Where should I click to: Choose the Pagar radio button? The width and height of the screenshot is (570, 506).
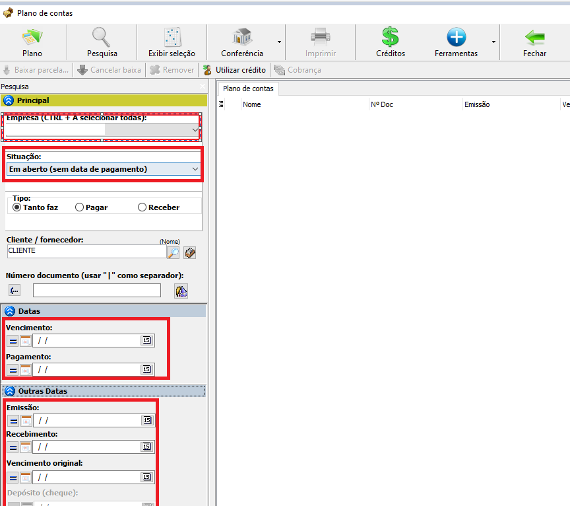[x=80, y=207]
